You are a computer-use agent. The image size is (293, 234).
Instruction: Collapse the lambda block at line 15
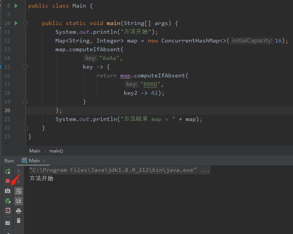(x=25, y=67)
